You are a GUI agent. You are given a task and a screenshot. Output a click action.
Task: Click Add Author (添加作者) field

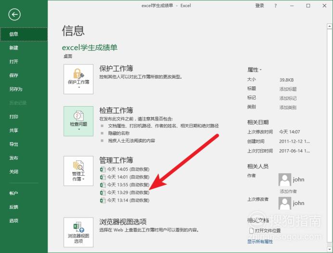(288, 192)
